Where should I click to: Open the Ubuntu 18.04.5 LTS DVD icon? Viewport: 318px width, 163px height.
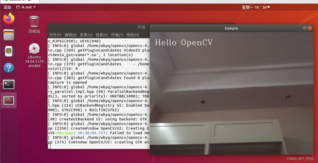(x=34, y=48)
